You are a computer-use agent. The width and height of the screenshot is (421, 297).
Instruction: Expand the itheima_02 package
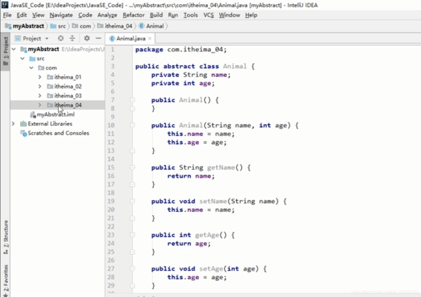(40, 86)
